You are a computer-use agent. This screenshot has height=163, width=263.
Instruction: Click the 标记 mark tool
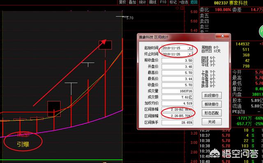[x=173, y=2]
